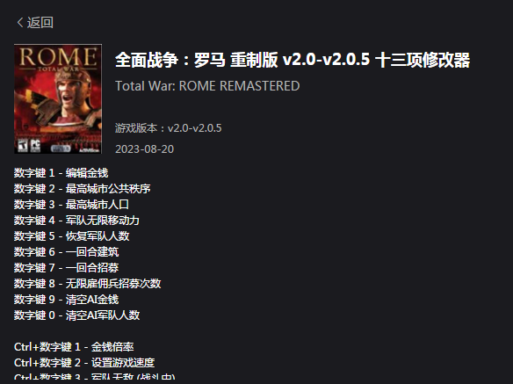
Task: Select 数字键 4 - 军队无限移动力 line
Action: pos(76,220)
